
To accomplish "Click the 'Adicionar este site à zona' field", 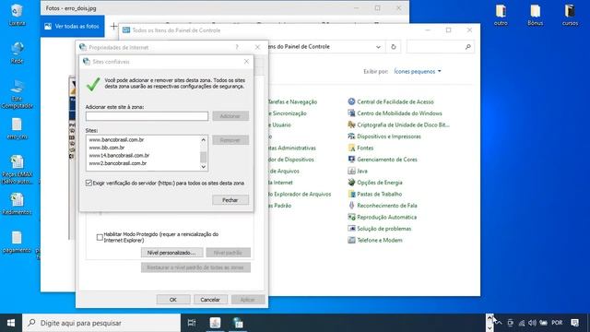I will click(x=147, y=116).
